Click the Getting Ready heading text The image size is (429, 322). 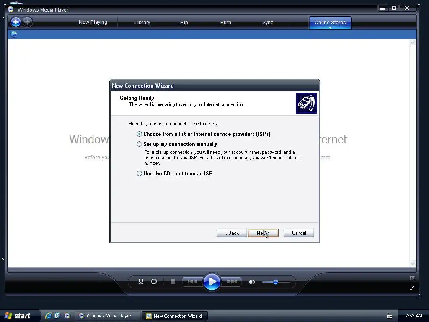point(137,98)
